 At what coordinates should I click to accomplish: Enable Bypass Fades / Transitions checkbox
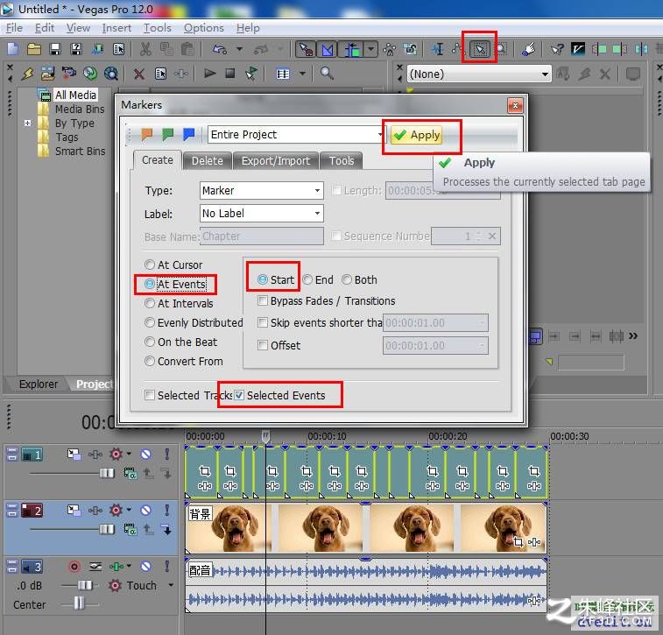(263, 300)
